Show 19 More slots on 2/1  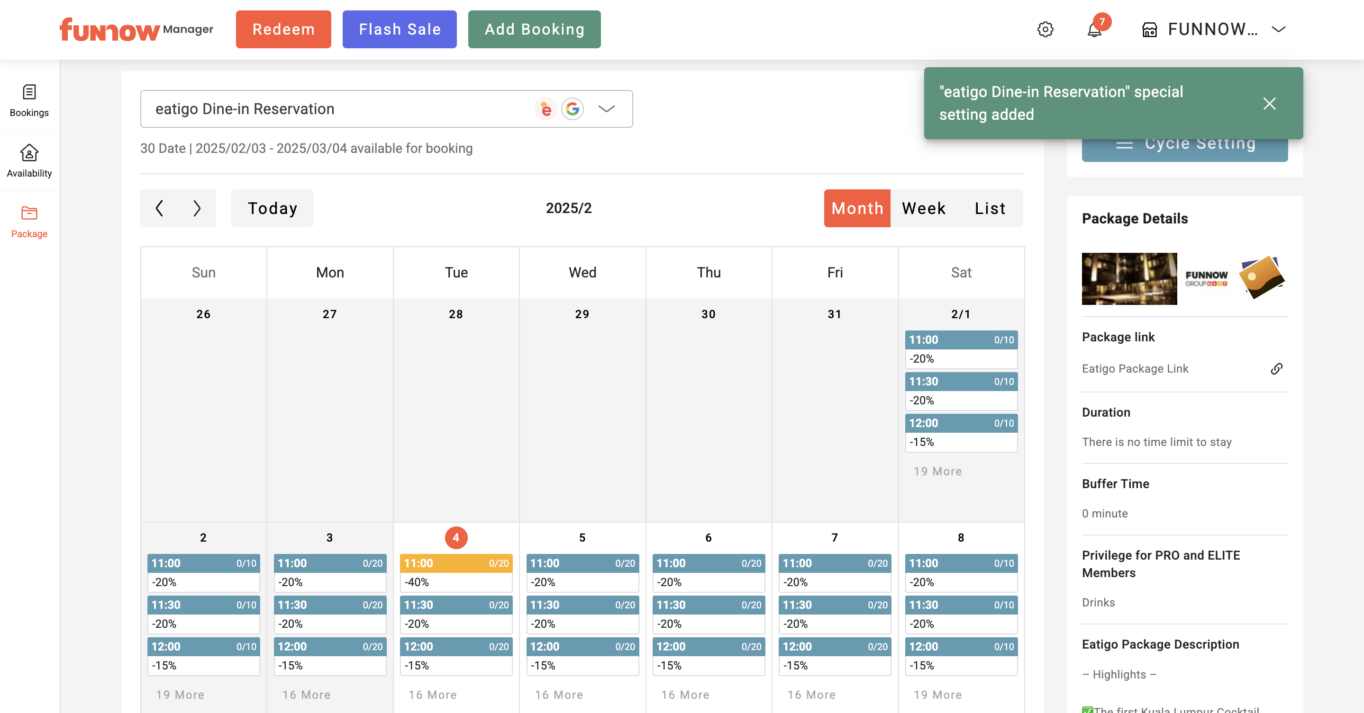tap(937, 471)
